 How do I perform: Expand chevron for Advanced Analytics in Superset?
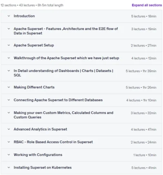(x=9, y=129)
